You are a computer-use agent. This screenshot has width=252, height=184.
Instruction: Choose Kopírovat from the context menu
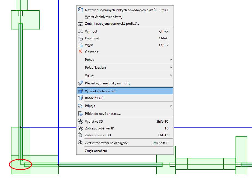point(125,38)
